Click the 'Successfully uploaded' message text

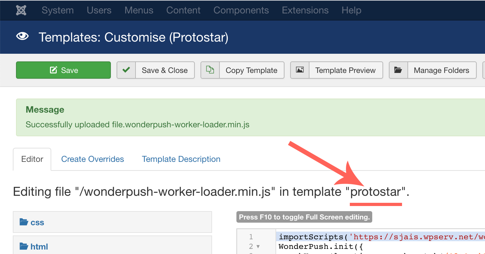(137, 124)
